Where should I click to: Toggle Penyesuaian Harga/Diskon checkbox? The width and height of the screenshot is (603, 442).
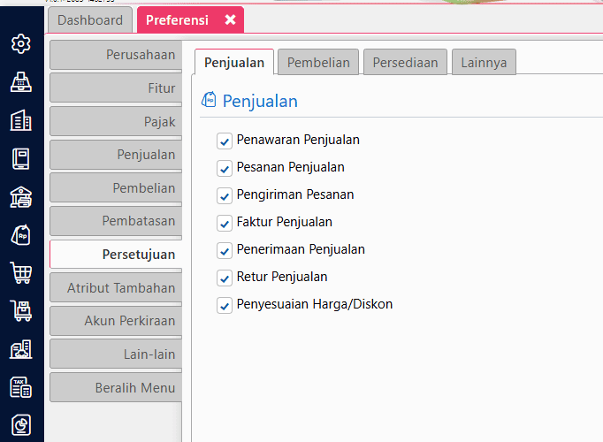225,305
